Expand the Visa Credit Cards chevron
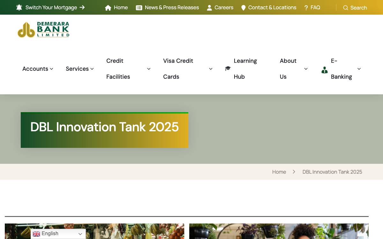The width and height of the screenshot is (383, 239). point(211,69)
